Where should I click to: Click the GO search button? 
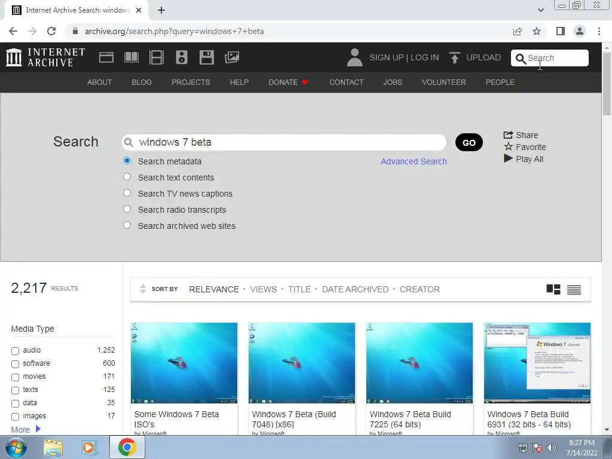tap(469, 142)
